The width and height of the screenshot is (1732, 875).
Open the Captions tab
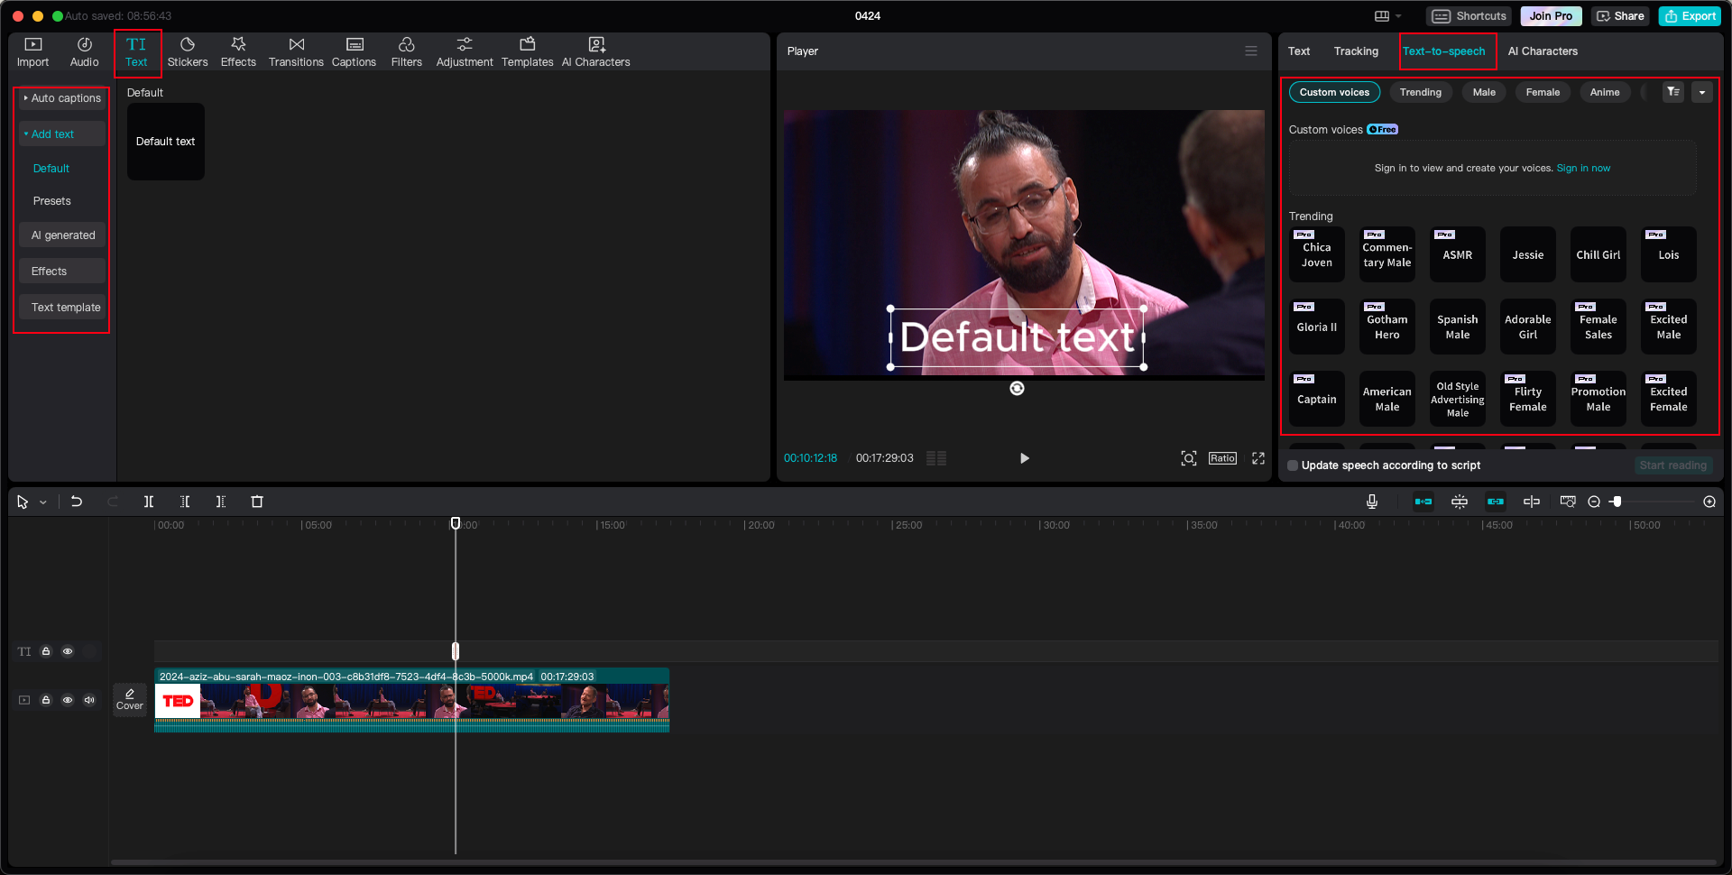(354, 52)
